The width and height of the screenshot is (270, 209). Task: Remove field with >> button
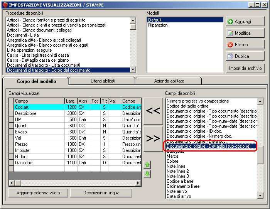point(153,139)
